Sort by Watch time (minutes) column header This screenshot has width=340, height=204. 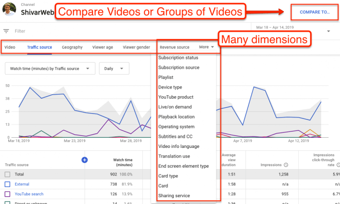click(123, 162)
